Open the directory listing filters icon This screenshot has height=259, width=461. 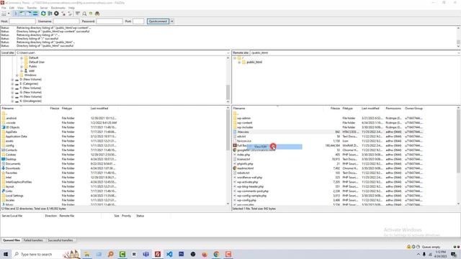(x=77, y=14)
